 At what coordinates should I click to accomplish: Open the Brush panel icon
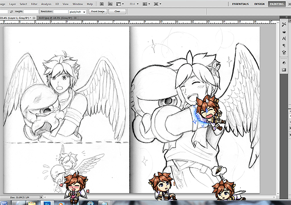click(284, 52)
